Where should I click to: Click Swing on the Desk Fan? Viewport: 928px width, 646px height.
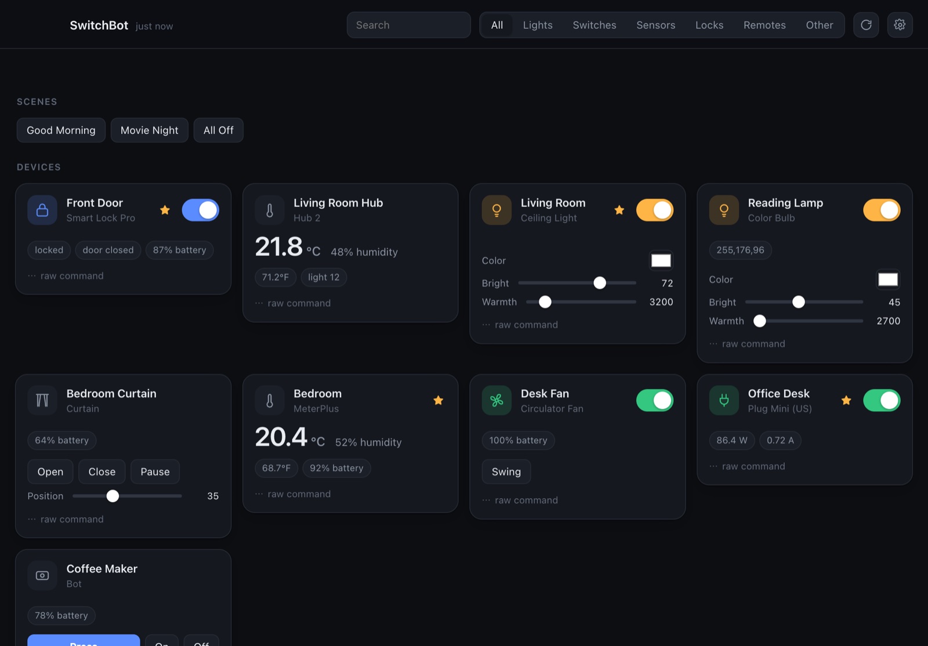(506, 472)
